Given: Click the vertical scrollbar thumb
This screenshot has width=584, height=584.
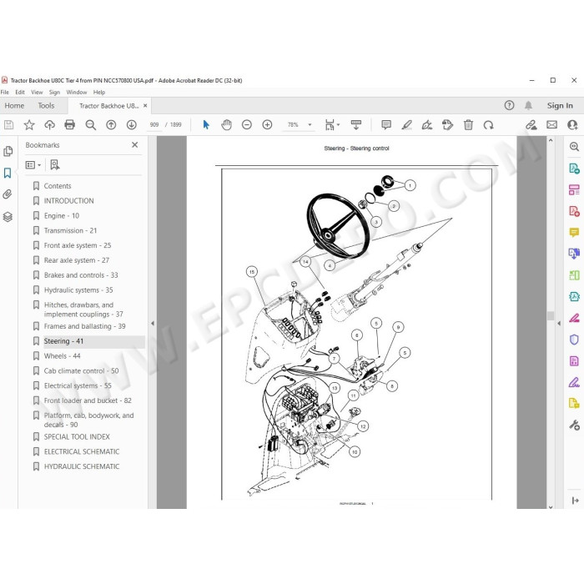Looking at the screenshot, I should (551, 315).
